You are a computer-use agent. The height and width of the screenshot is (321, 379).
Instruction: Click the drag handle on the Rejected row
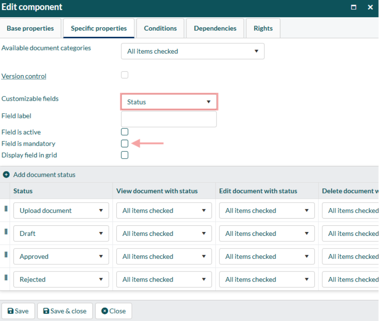coord(6,277)
